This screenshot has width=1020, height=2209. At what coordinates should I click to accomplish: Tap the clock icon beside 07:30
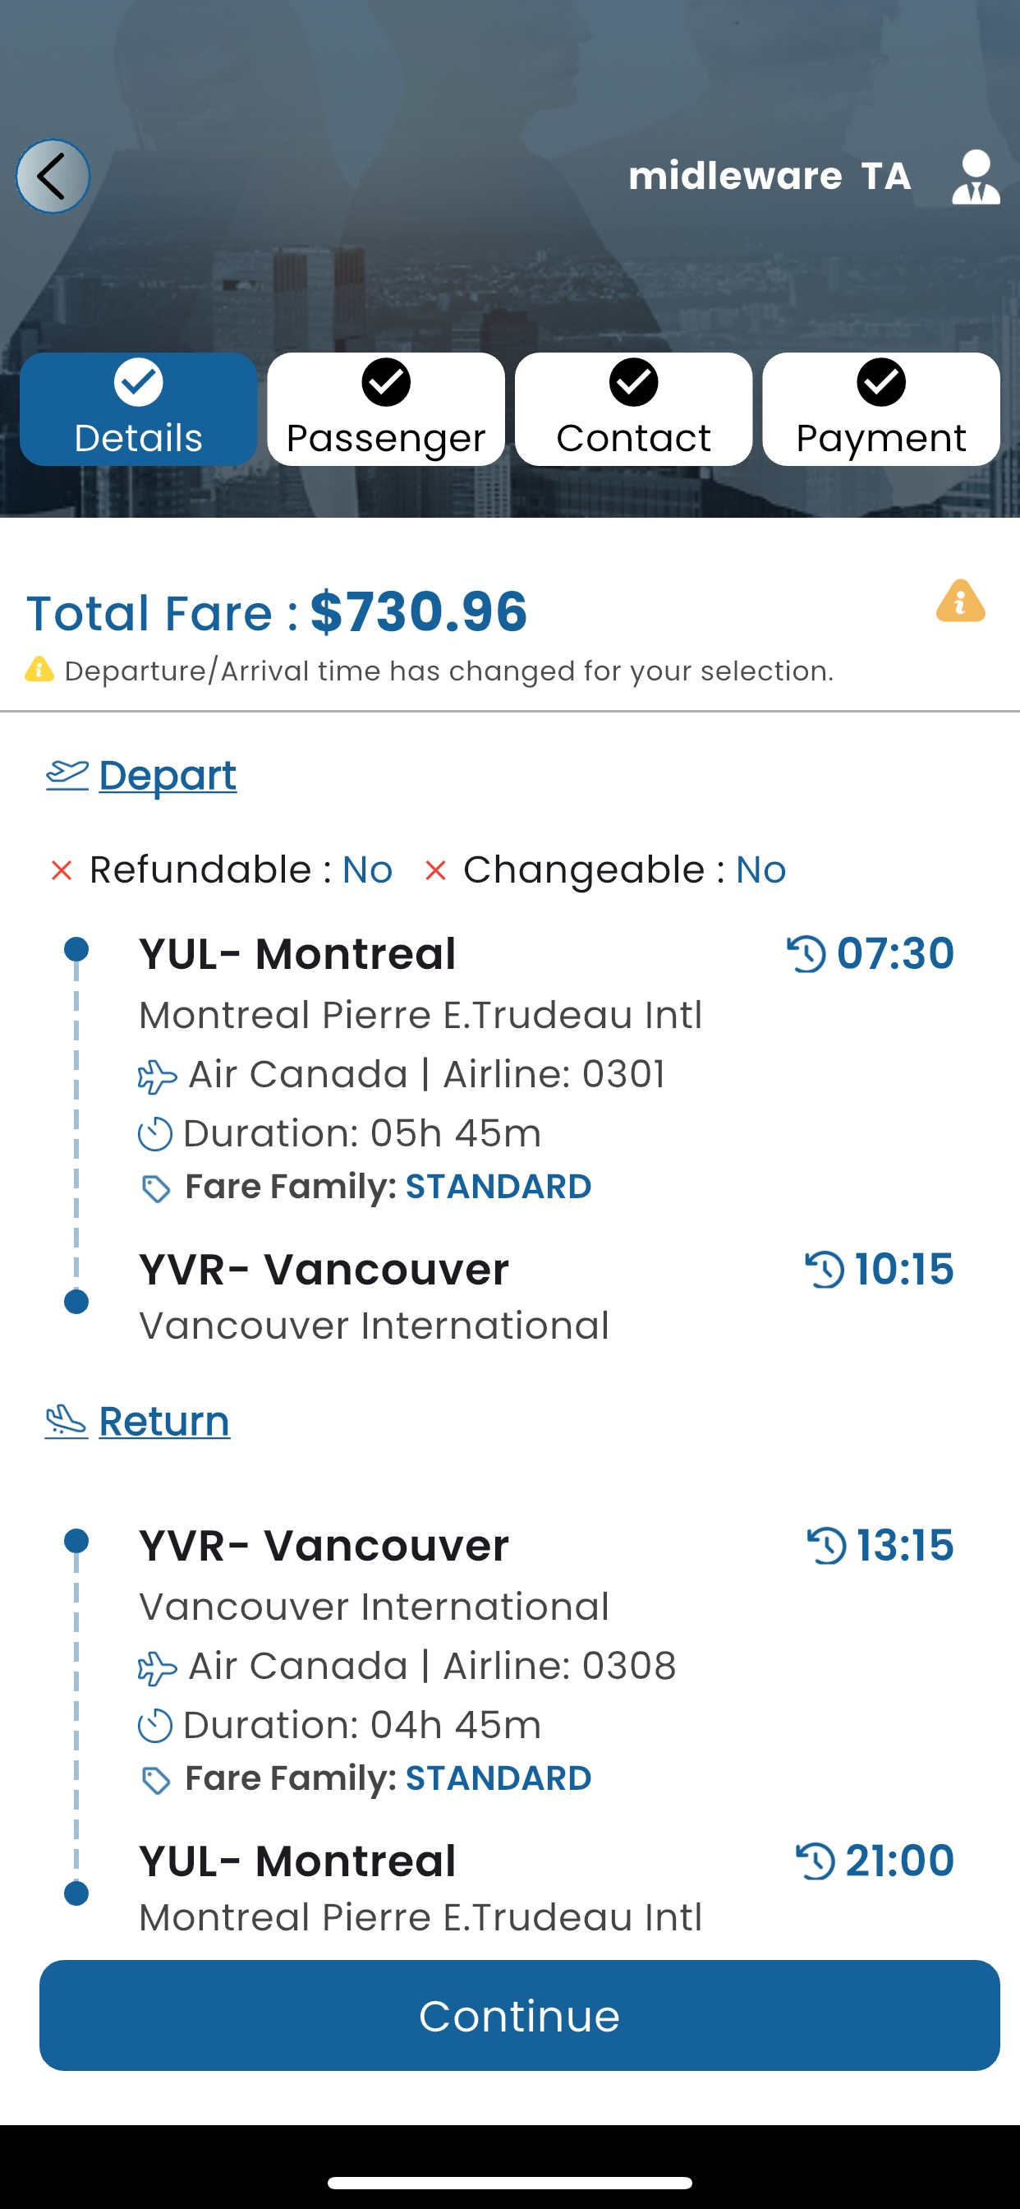tap(806, 953)
